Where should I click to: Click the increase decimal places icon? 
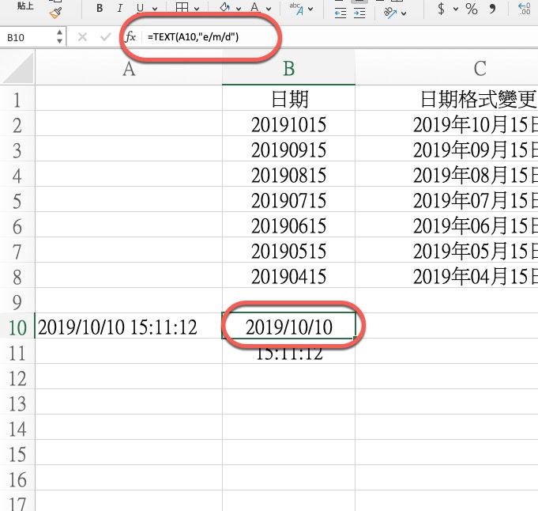(525, 8)
